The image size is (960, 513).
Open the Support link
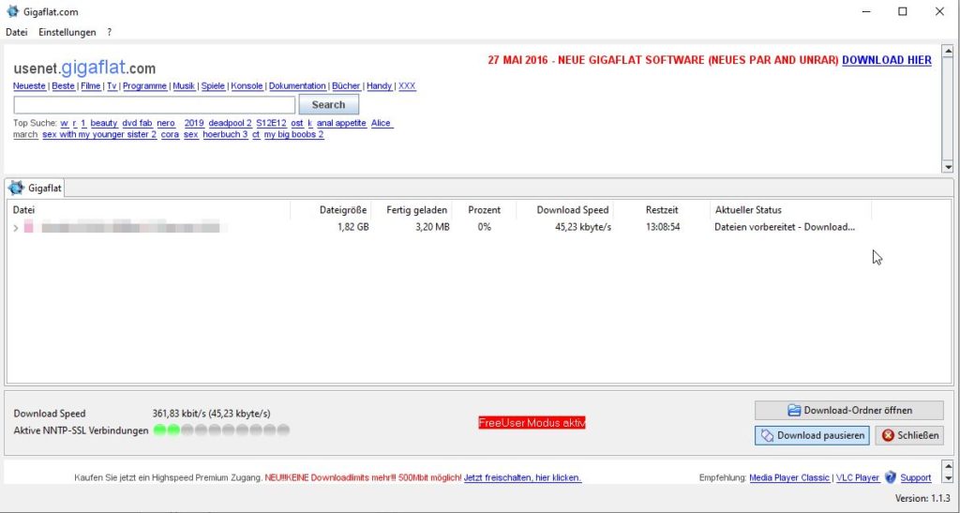[x=915, y=477]
